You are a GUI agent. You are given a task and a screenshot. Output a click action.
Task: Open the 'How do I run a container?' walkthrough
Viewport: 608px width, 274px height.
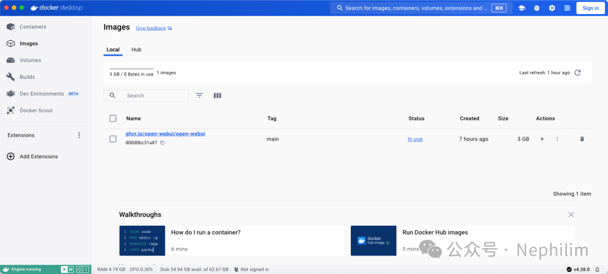point(231,241)
